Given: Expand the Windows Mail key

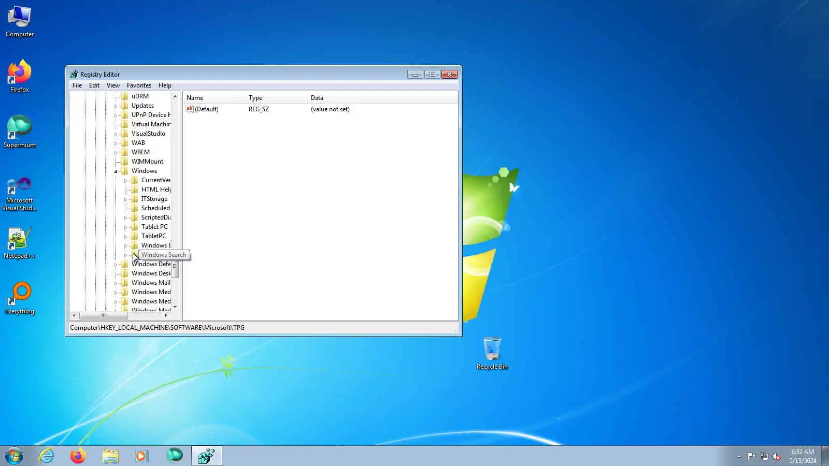Looking at the screenshot, I should click(x=116, y=283).
